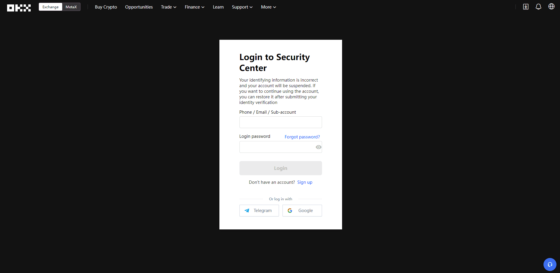Viewport: 560px width, 273px height.
Task: Focus the Phone / Email / Sub-account field
Action: [x=280, y=122]
